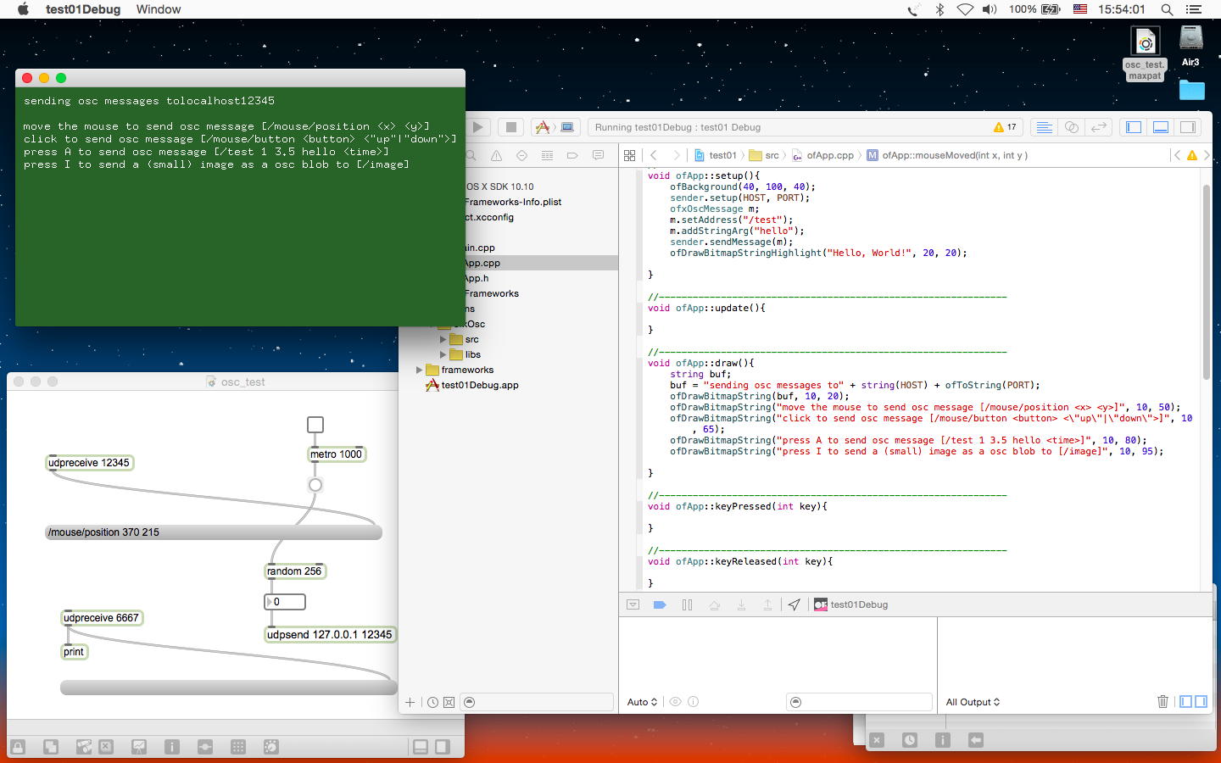Image resolution: width=1221 pixels, height=763 pixels.
Task: Clear console with the trash icon
Action: point(1162,701)
